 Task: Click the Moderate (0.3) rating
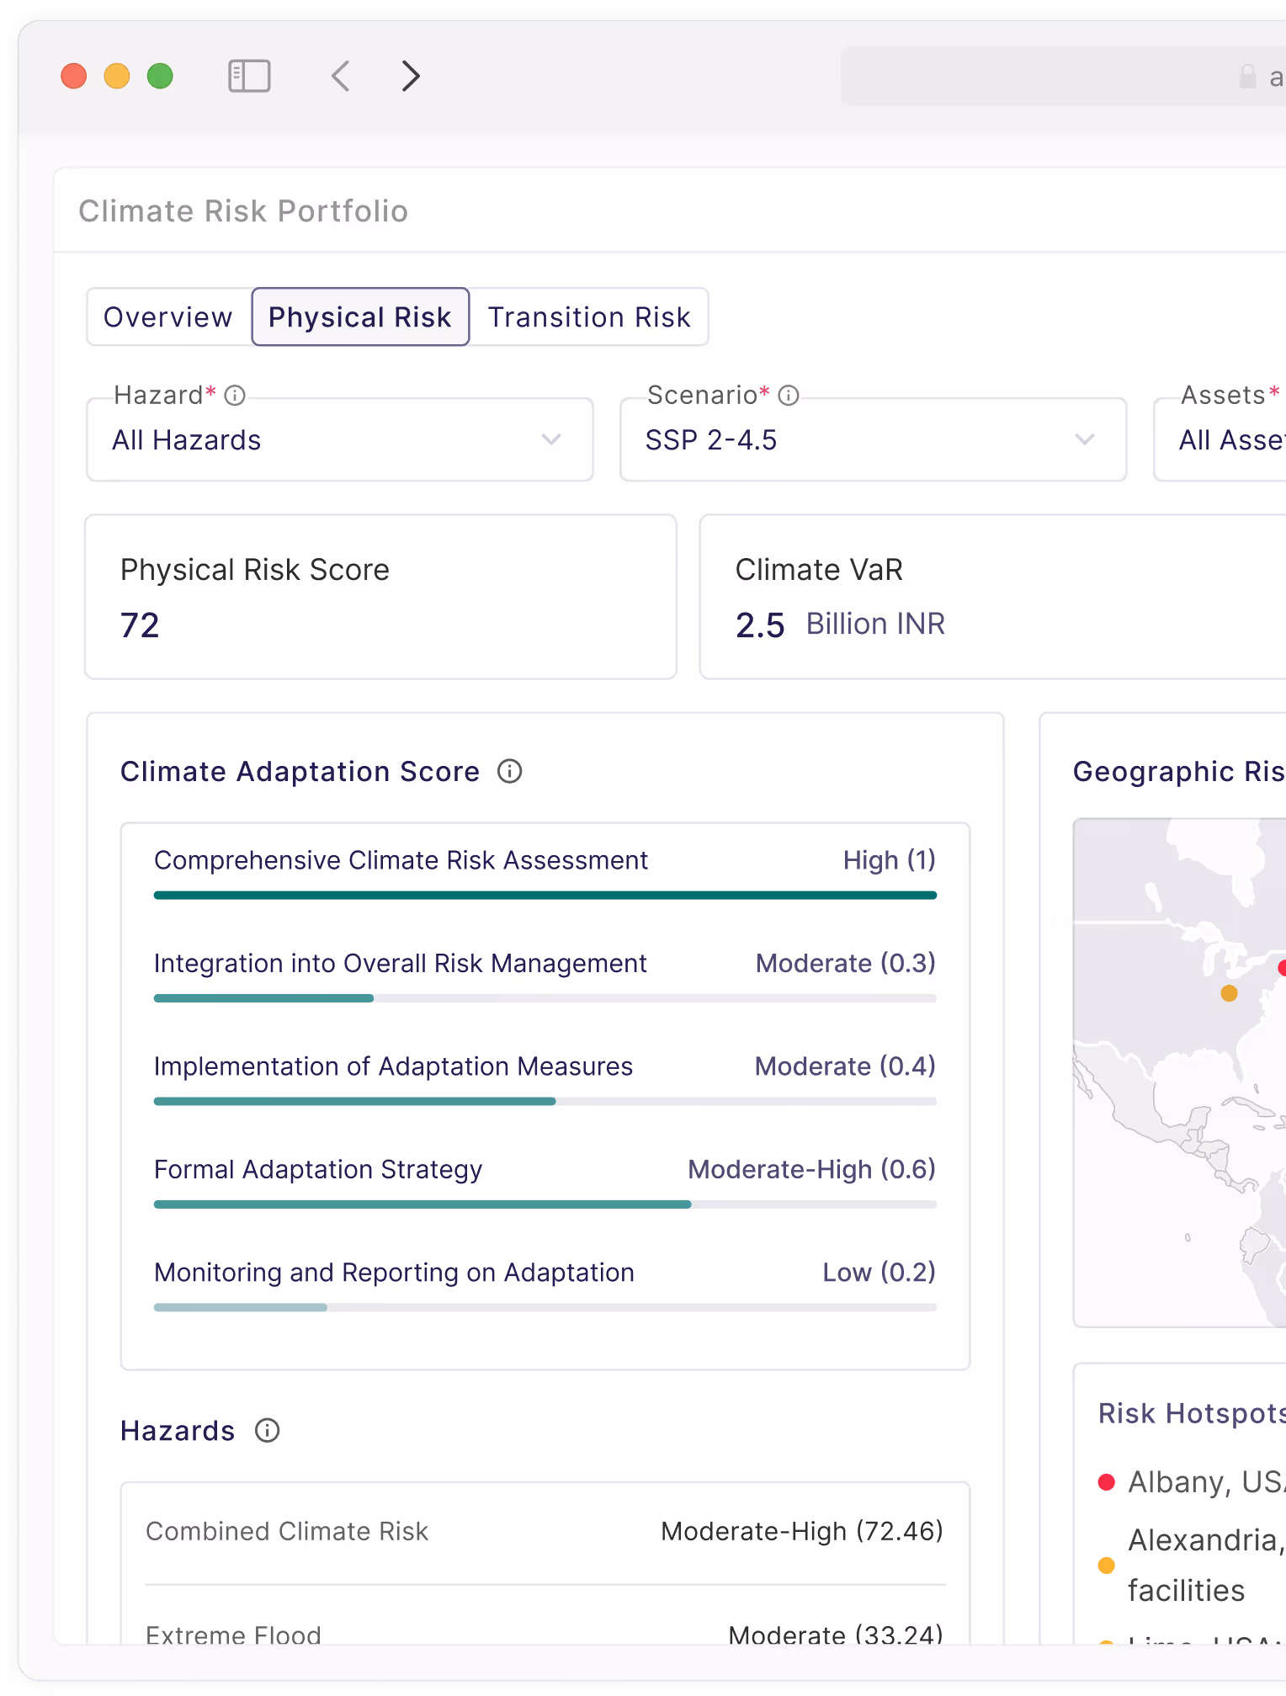(x=846, y=963)
